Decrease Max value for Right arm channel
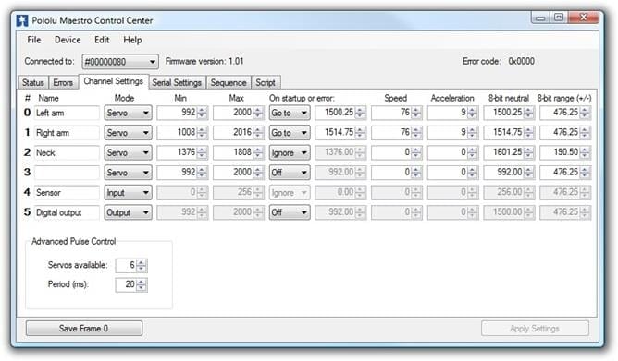 (x=258, y=136)
